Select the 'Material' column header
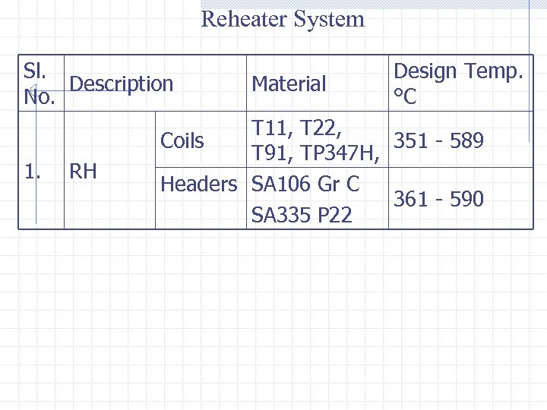 (x=318, y=84)
